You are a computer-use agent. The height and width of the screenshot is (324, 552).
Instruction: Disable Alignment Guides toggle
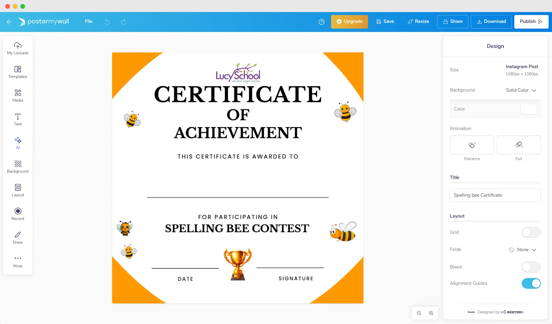tap(531, 283)
